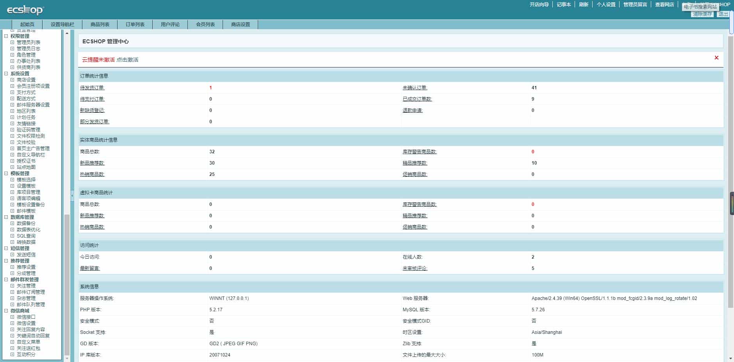
Task: Click the icon beside 管理员日志 in sidebar
Action: (x=12, y=49)
